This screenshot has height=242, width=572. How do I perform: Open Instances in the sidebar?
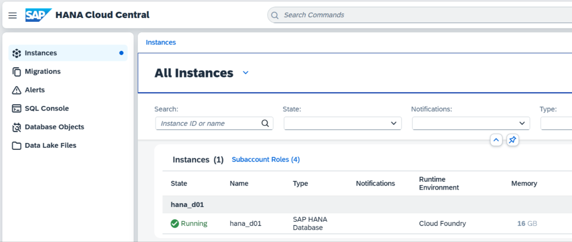pos(68,53)
